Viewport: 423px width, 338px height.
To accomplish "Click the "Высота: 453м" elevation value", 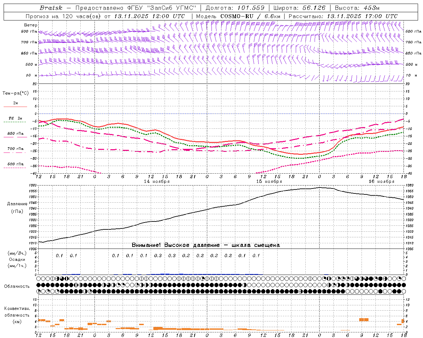I will coord(357,8).
